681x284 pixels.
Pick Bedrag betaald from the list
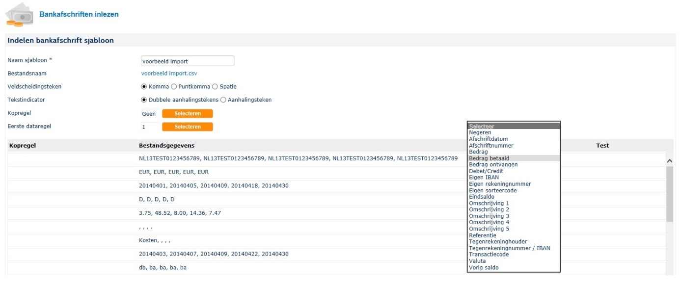tap(489, 158)
